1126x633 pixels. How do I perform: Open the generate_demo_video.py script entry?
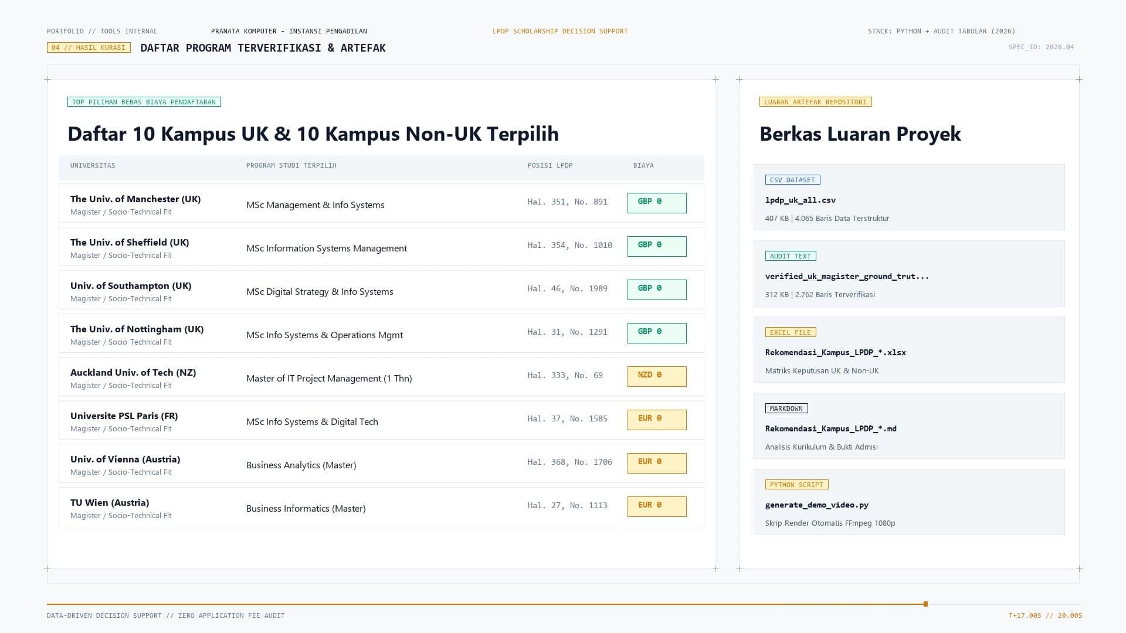tap(909, 502)
